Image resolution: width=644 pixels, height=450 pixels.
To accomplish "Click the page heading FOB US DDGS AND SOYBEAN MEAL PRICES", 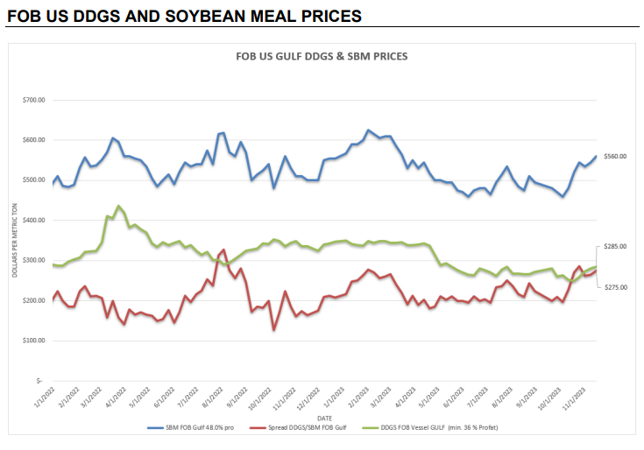I will coord(184,16).
